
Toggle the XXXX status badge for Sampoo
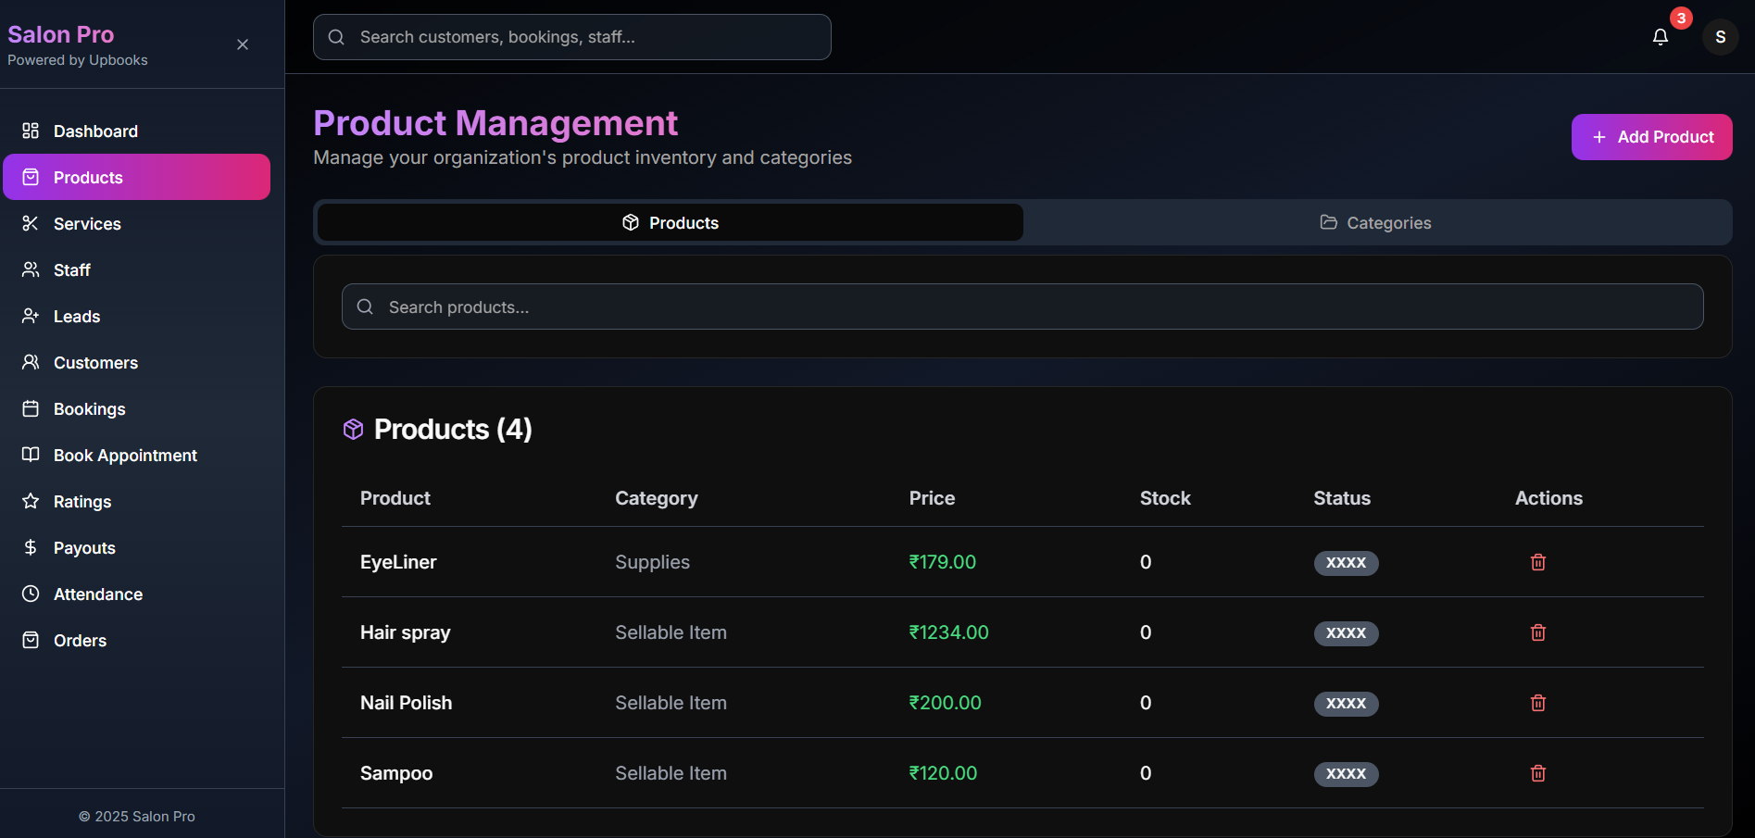1346,774
